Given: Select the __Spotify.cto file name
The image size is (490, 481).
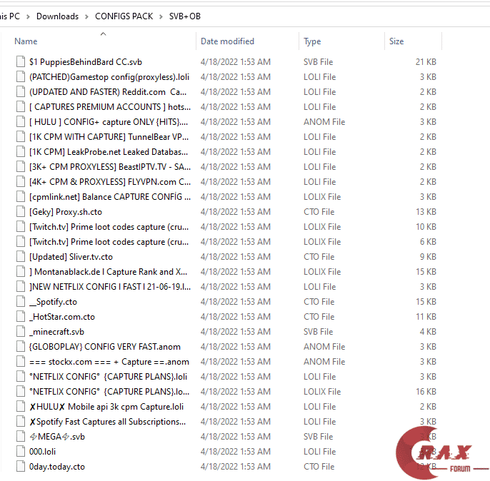Looking at the screenshot, I should pyautogui.click(x=53, y=302).
